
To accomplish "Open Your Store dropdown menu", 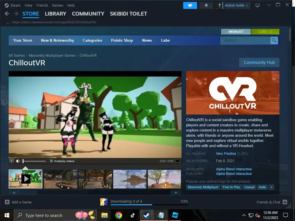I will tap(22, 40).
